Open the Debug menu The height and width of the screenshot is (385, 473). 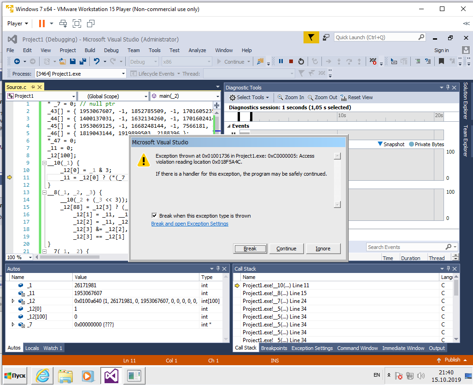[x=111, y=50]
